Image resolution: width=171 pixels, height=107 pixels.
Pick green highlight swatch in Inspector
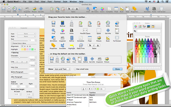point(32,49)
